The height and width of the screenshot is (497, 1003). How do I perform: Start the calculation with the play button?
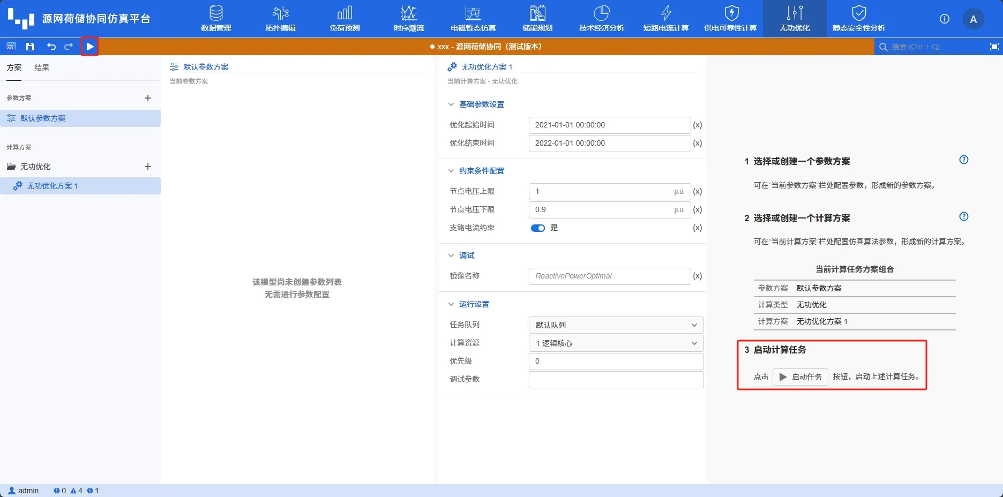[90, 47]
